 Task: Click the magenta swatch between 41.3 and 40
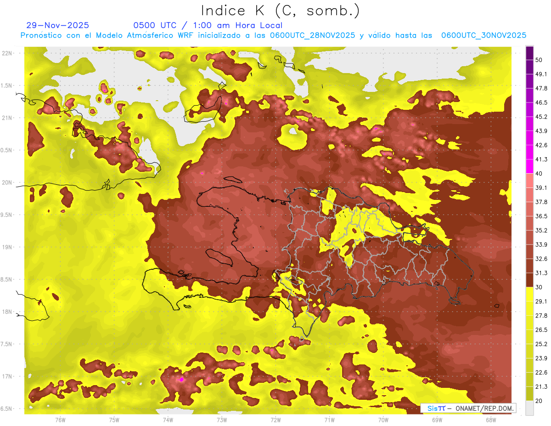coord(529,166)
